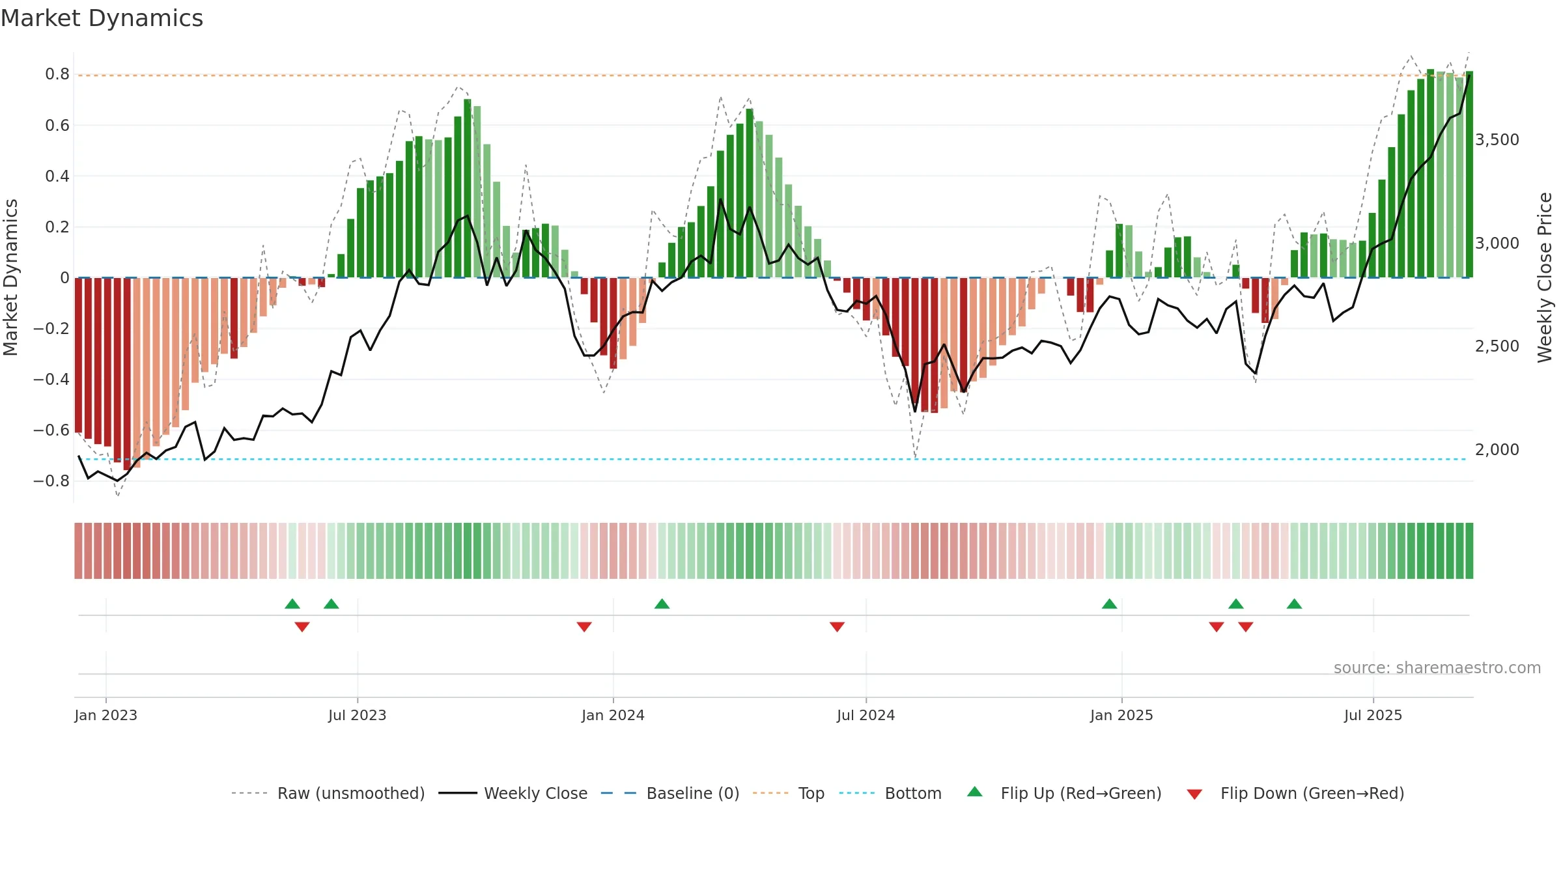Viewport: 1563px width, 879px height.
Task: Click the source: sharemaestro.com credit
Action: tap(1437, 668)
